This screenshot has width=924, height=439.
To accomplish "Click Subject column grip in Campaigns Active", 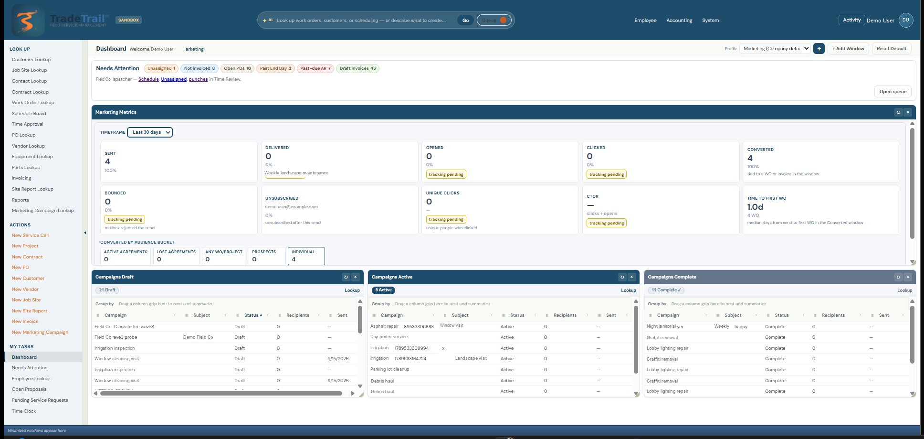I will click(x=445, y=315).
